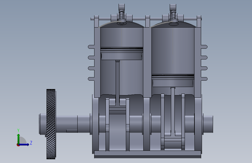The height and width of the screenshot is (163, 252).
Task: Click the red X axis ball at the triad origin
Action: [18, 145]
